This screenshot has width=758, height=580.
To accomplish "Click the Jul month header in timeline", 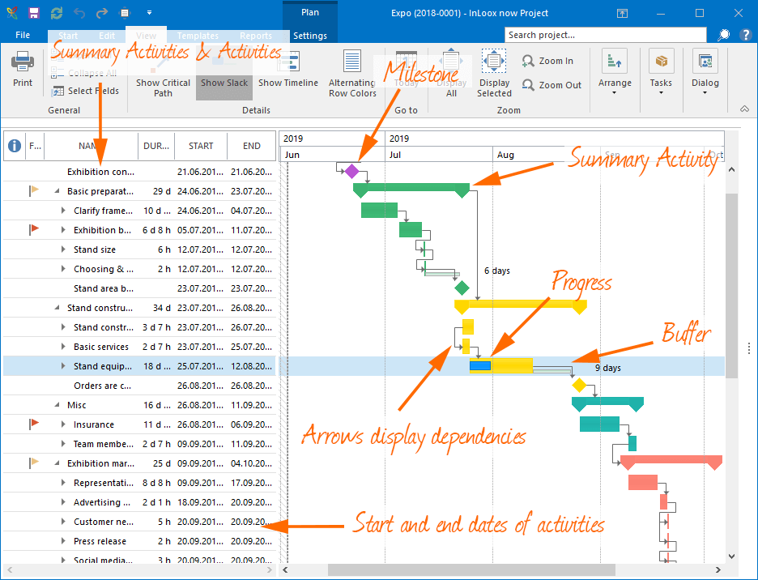I will click(x=439, y=155).
